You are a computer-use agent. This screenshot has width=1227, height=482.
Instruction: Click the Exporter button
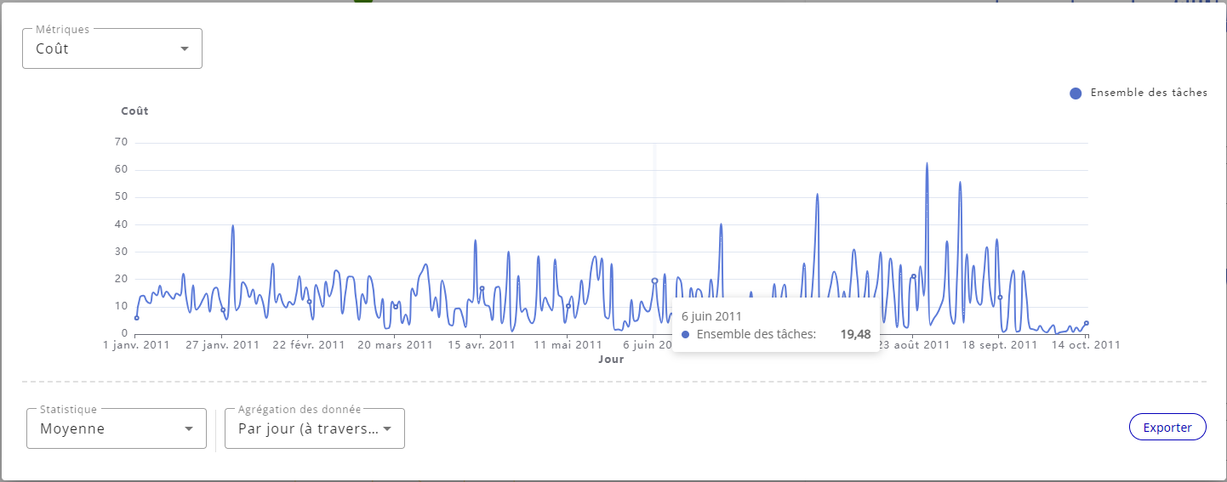tap(1167, 428)
